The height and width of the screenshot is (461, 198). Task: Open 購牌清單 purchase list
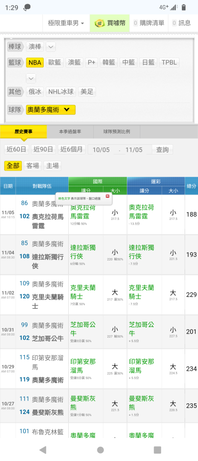point(149,23)
